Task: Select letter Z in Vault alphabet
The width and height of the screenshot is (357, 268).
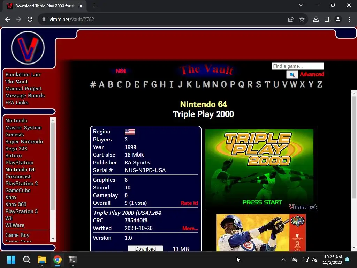Action: coord(320,84)
